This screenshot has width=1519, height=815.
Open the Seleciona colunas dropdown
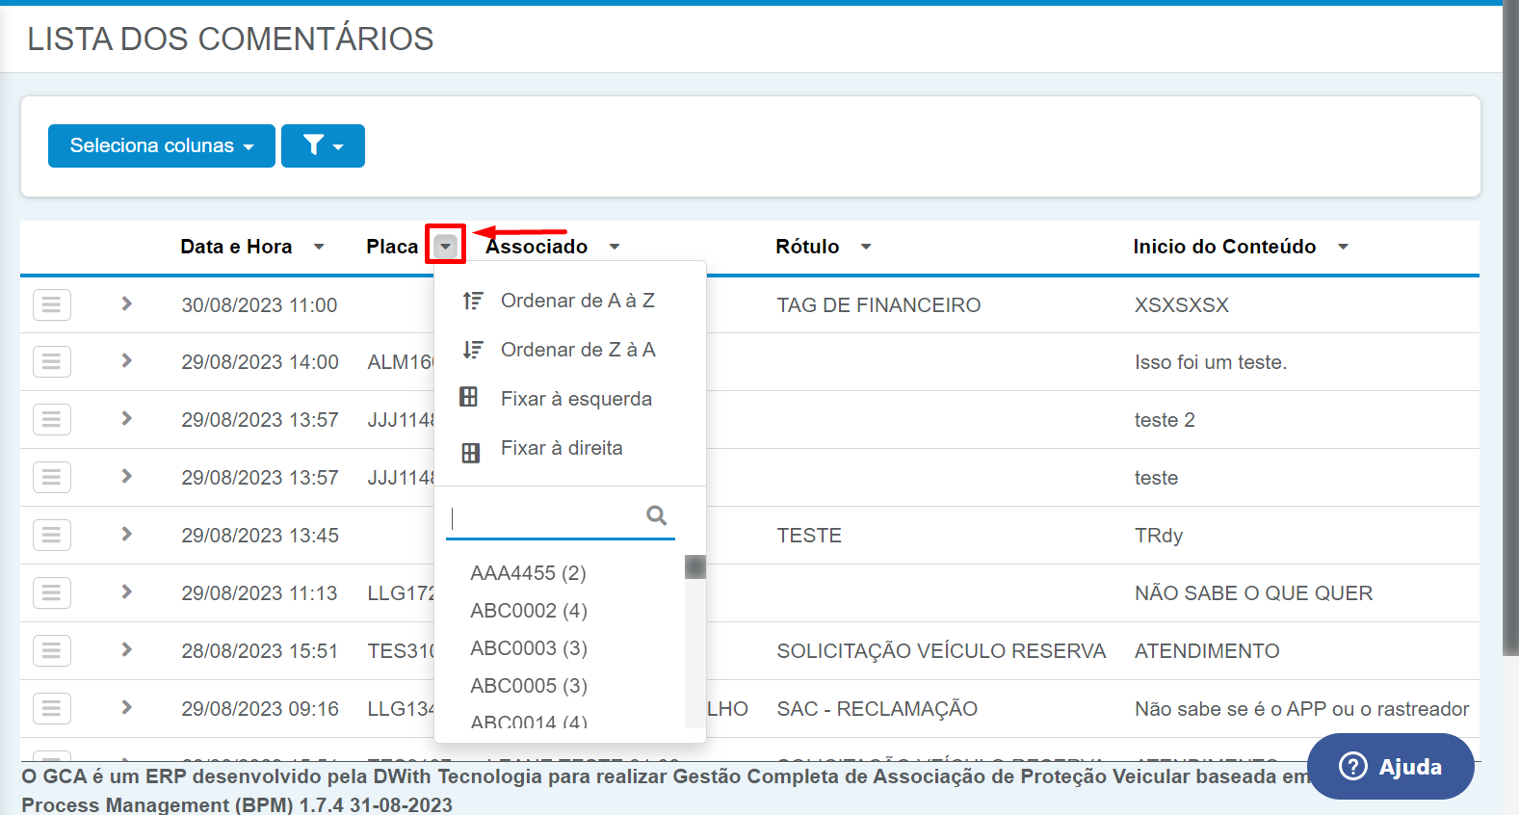[162, 145]
